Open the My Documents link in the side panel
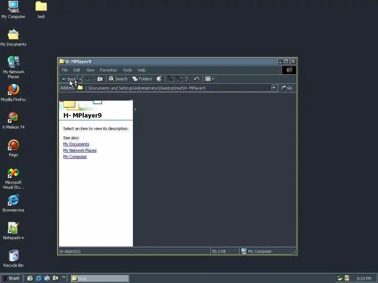 [x=76, y=144]
